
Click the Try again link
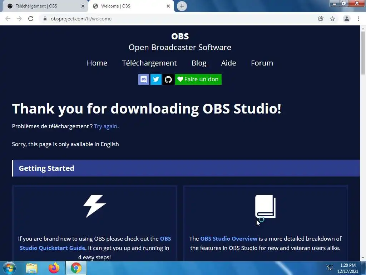click(105, 126)
